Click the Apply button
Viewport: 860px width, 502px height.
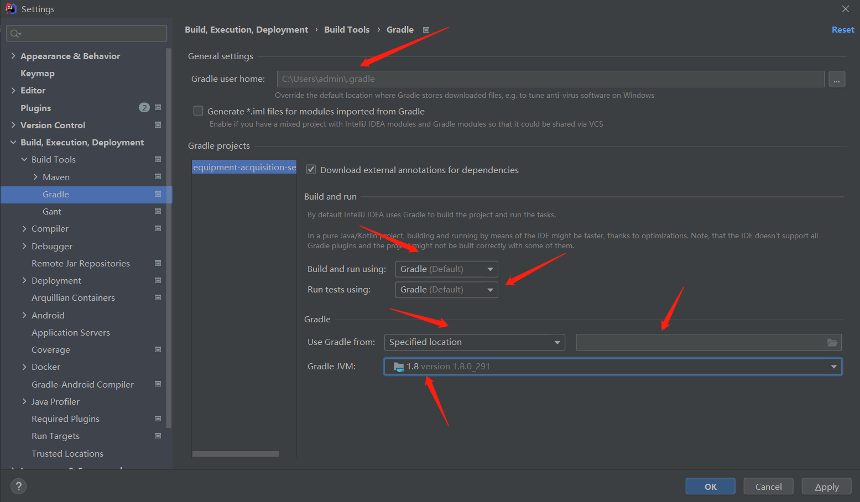pos(827,487)
